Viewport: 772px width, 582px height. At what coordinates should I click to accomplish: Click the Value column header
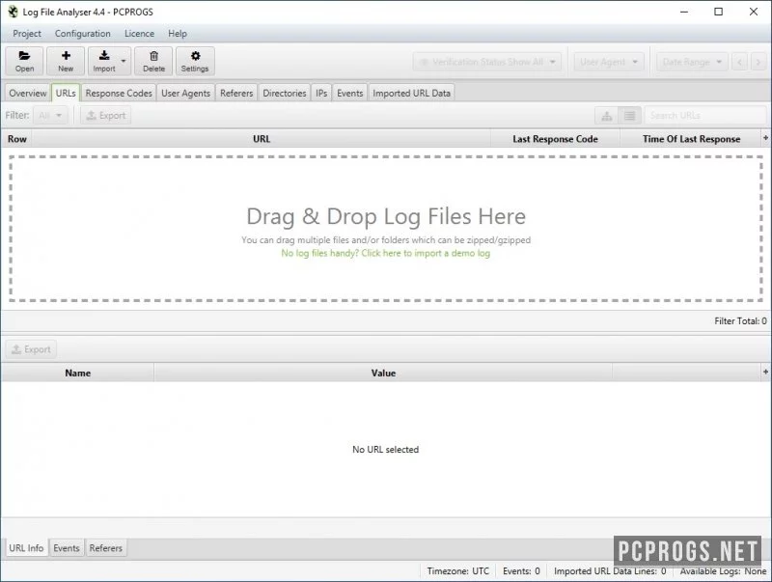[383, 374]
